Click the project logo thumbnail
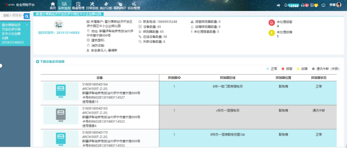The image size is (347, 148). [x=59, y=24]
